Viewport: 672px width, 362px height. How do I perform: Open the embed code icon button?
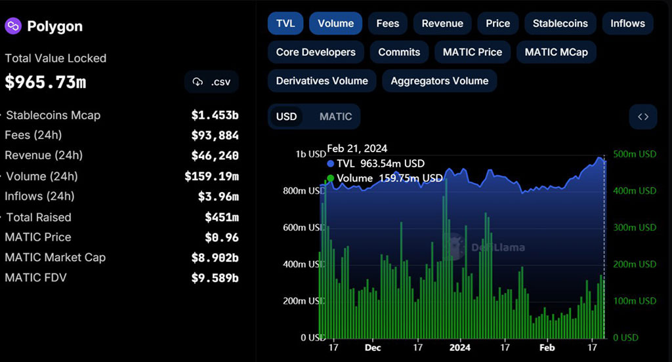(x=643, y=117)
